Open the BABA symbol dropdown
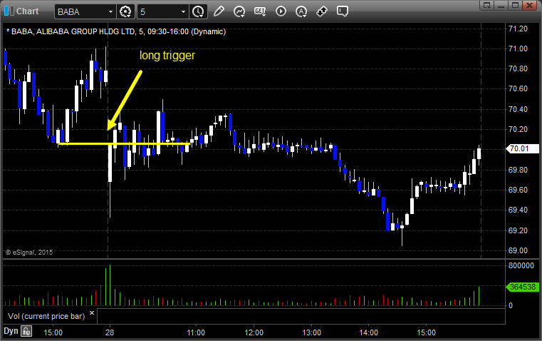 (110, 11)
